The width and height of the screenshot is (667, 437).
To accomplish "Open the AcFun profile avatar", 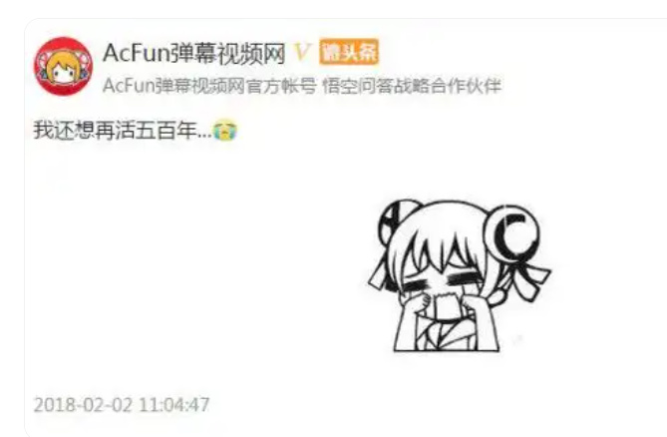I will click(64, 66).
